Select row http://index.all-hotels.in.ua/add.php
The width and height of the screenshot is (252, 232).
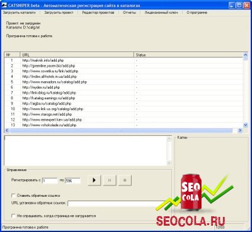click(x=123, y=77)
